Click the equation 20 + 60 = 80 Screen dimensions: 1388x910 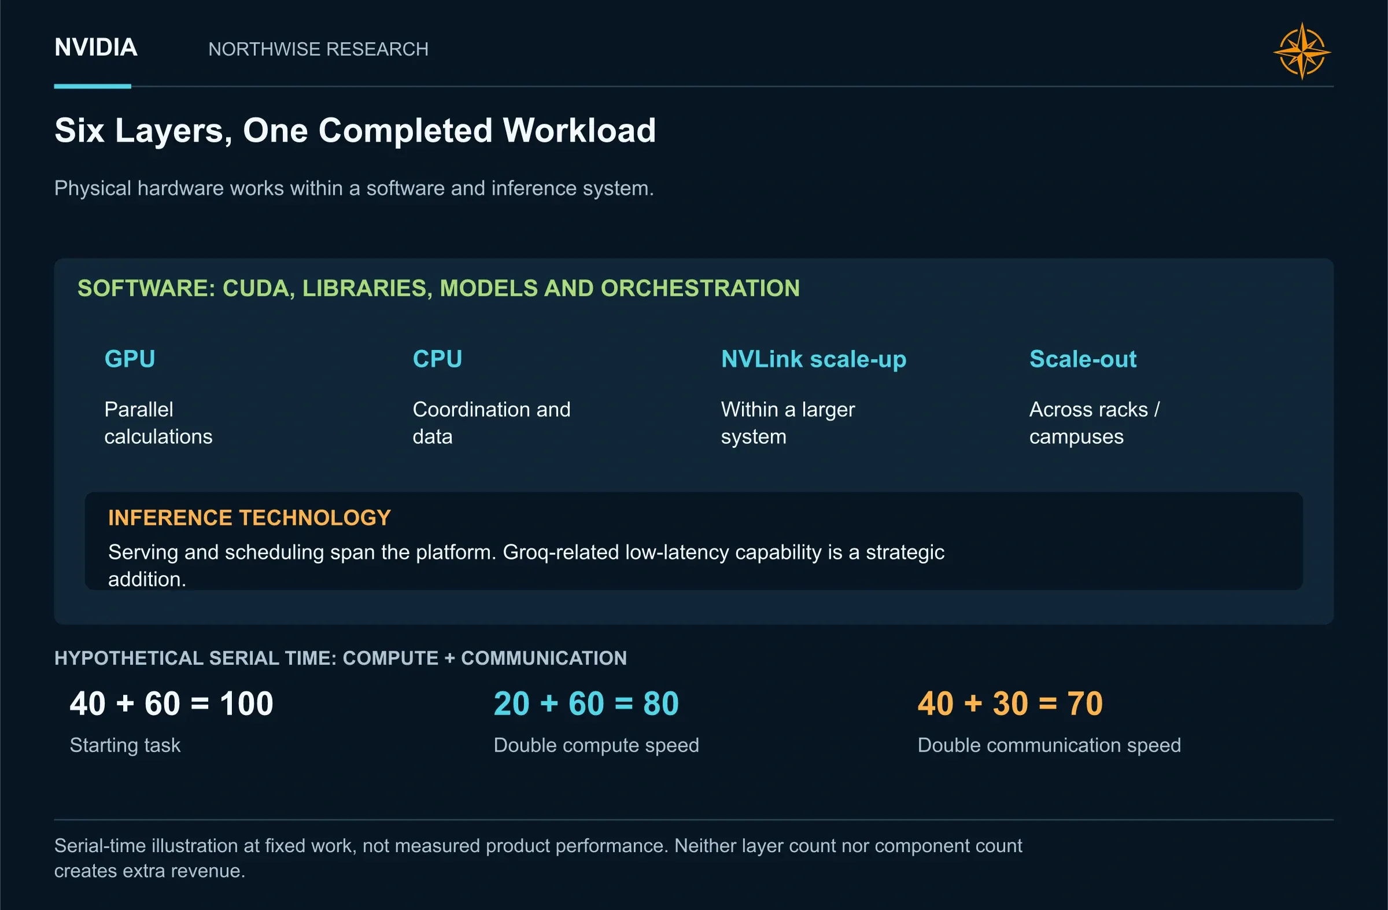click(x=586, y=703)
